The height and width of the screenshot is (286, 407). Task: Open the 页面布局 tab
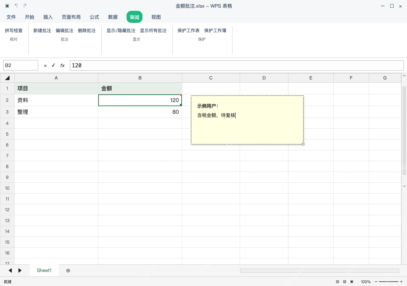[71, 17]
